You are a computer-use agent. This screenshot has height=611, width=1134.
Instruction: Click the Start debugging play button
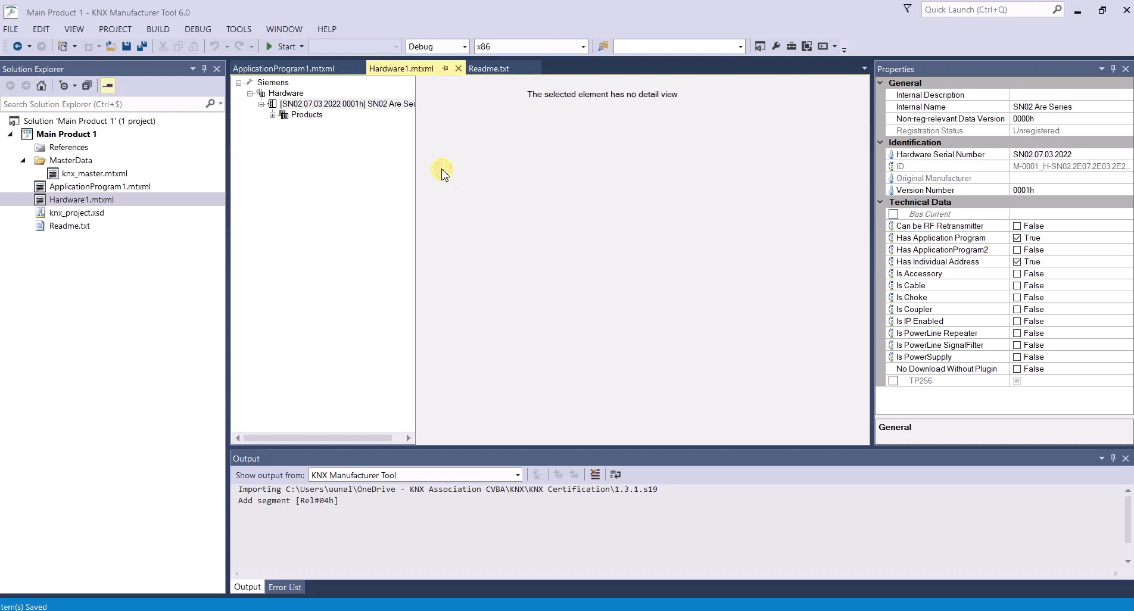coord(269,46)
